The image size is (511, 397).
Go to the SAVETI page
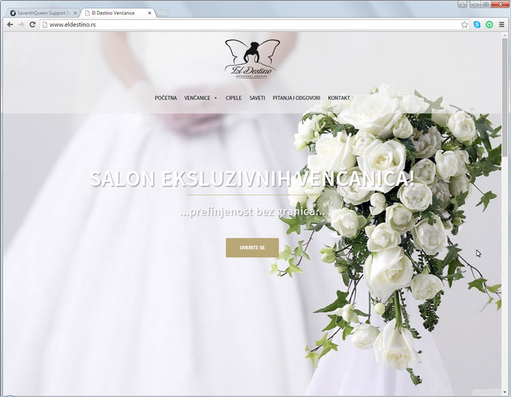click(x=257, y=98)
